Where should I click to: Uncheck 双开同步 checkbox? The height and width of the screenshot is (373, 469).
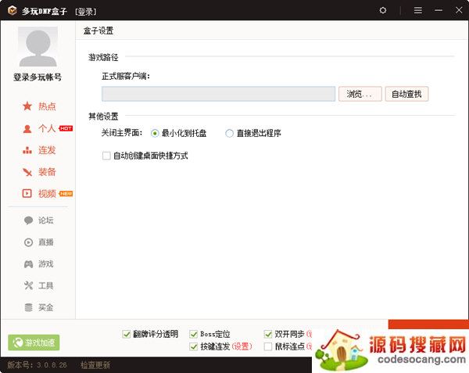click(x=268, y=334)
